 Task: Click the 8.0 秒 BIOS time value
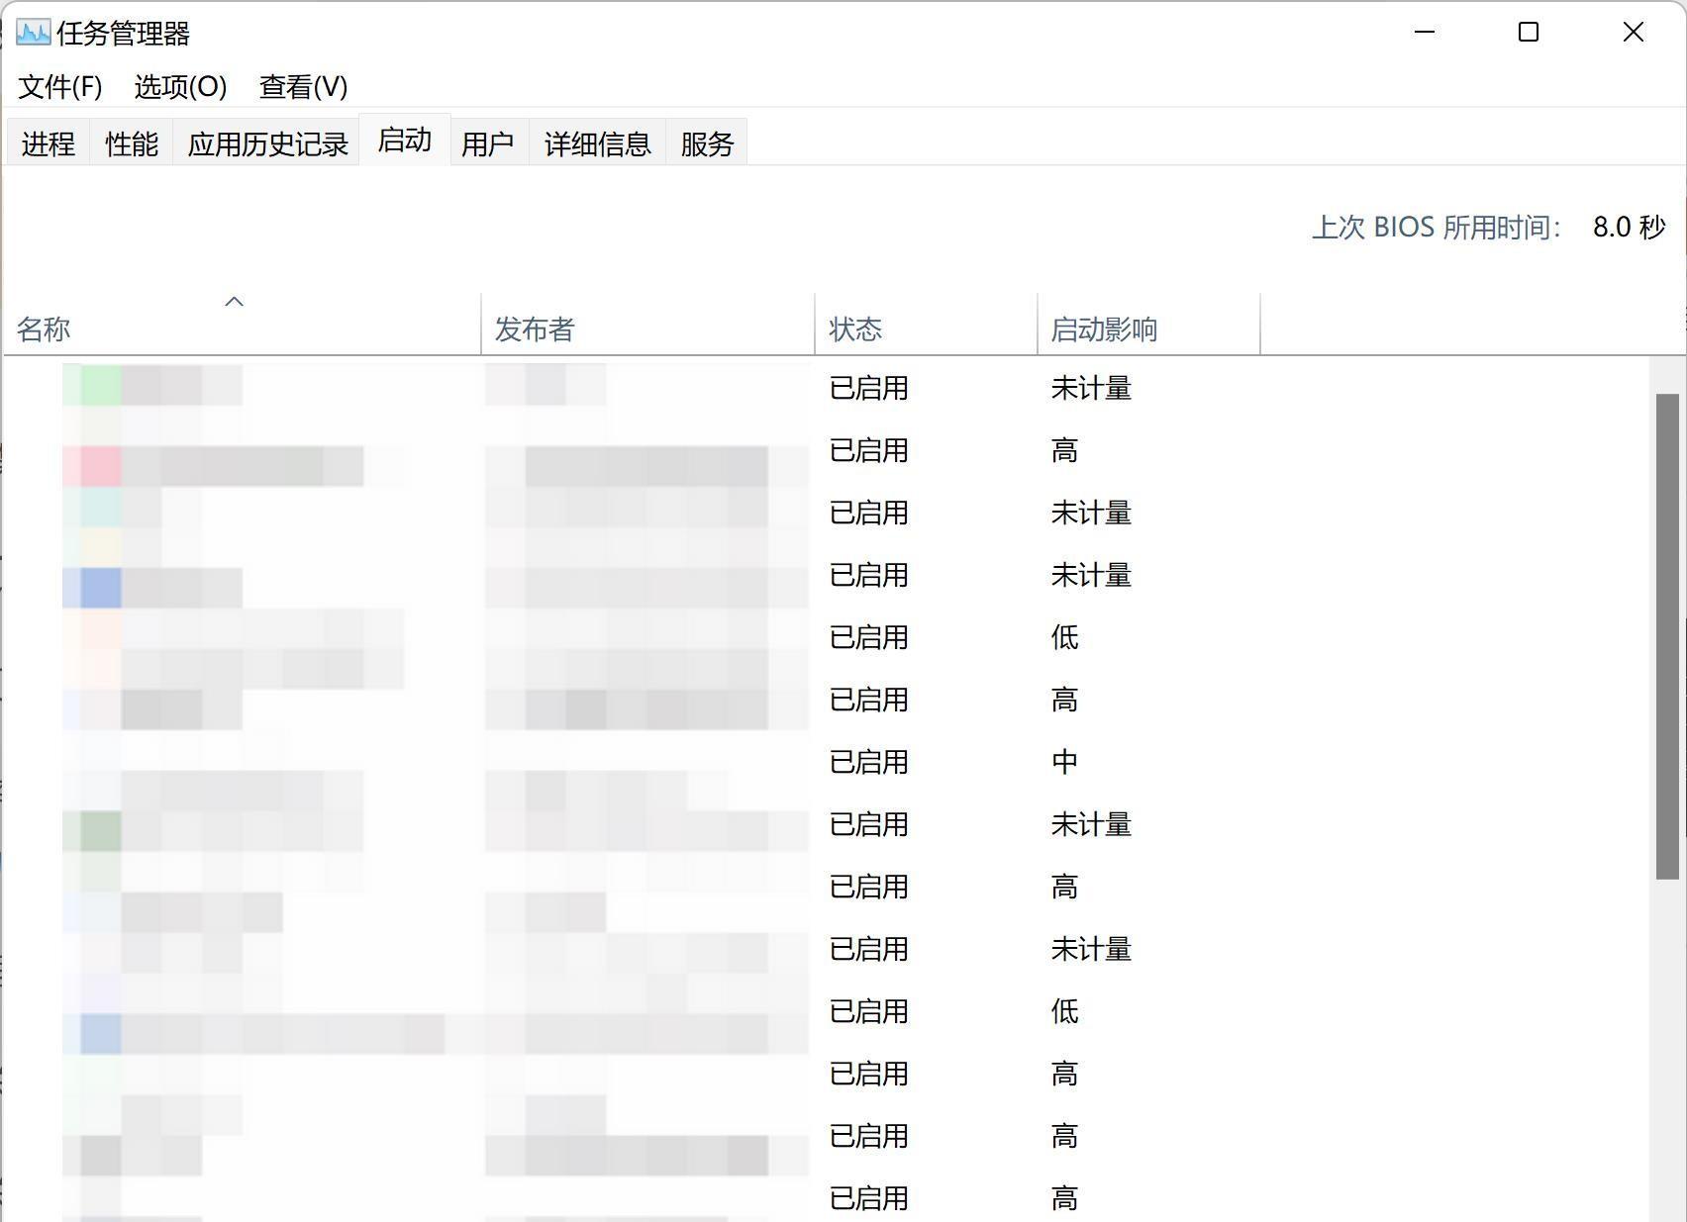tap(1629, 228)
